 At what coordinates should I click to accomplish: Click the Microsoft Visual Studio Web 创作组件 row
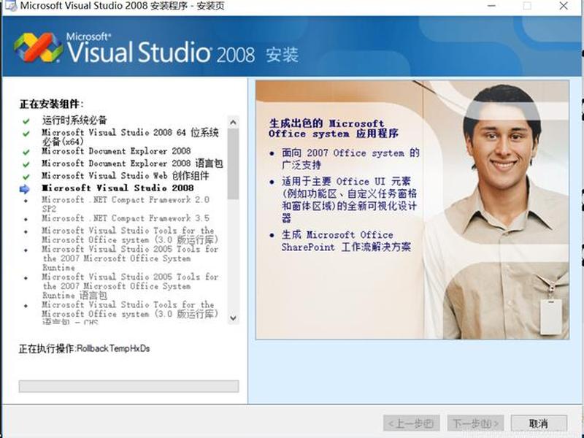point(126,175)
